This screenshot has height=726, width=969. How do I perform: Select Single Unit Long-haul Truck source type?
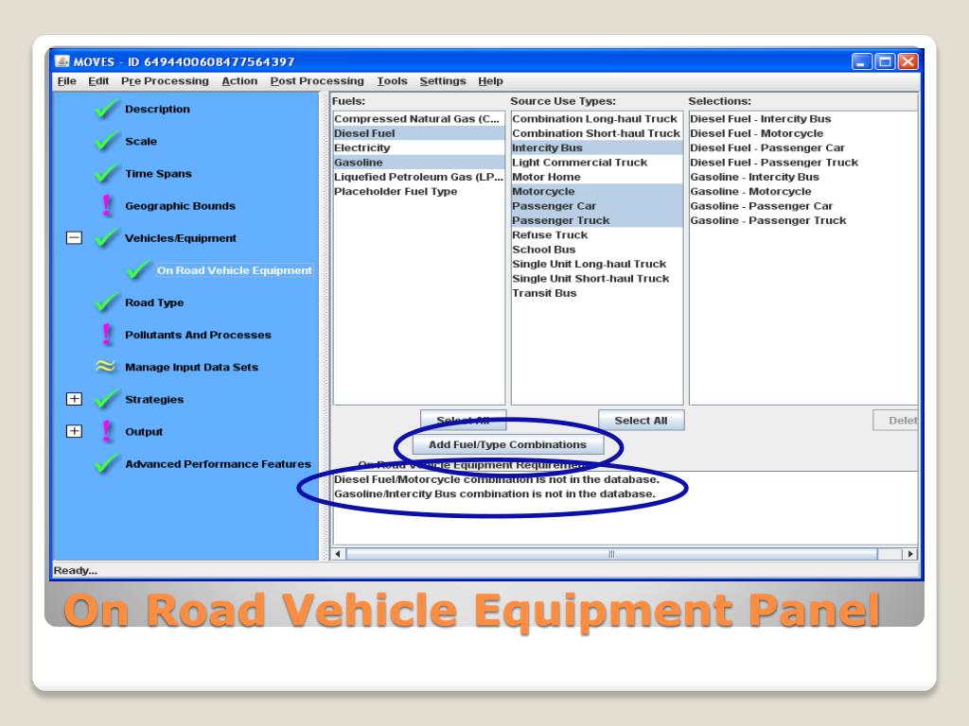(597, 264)
